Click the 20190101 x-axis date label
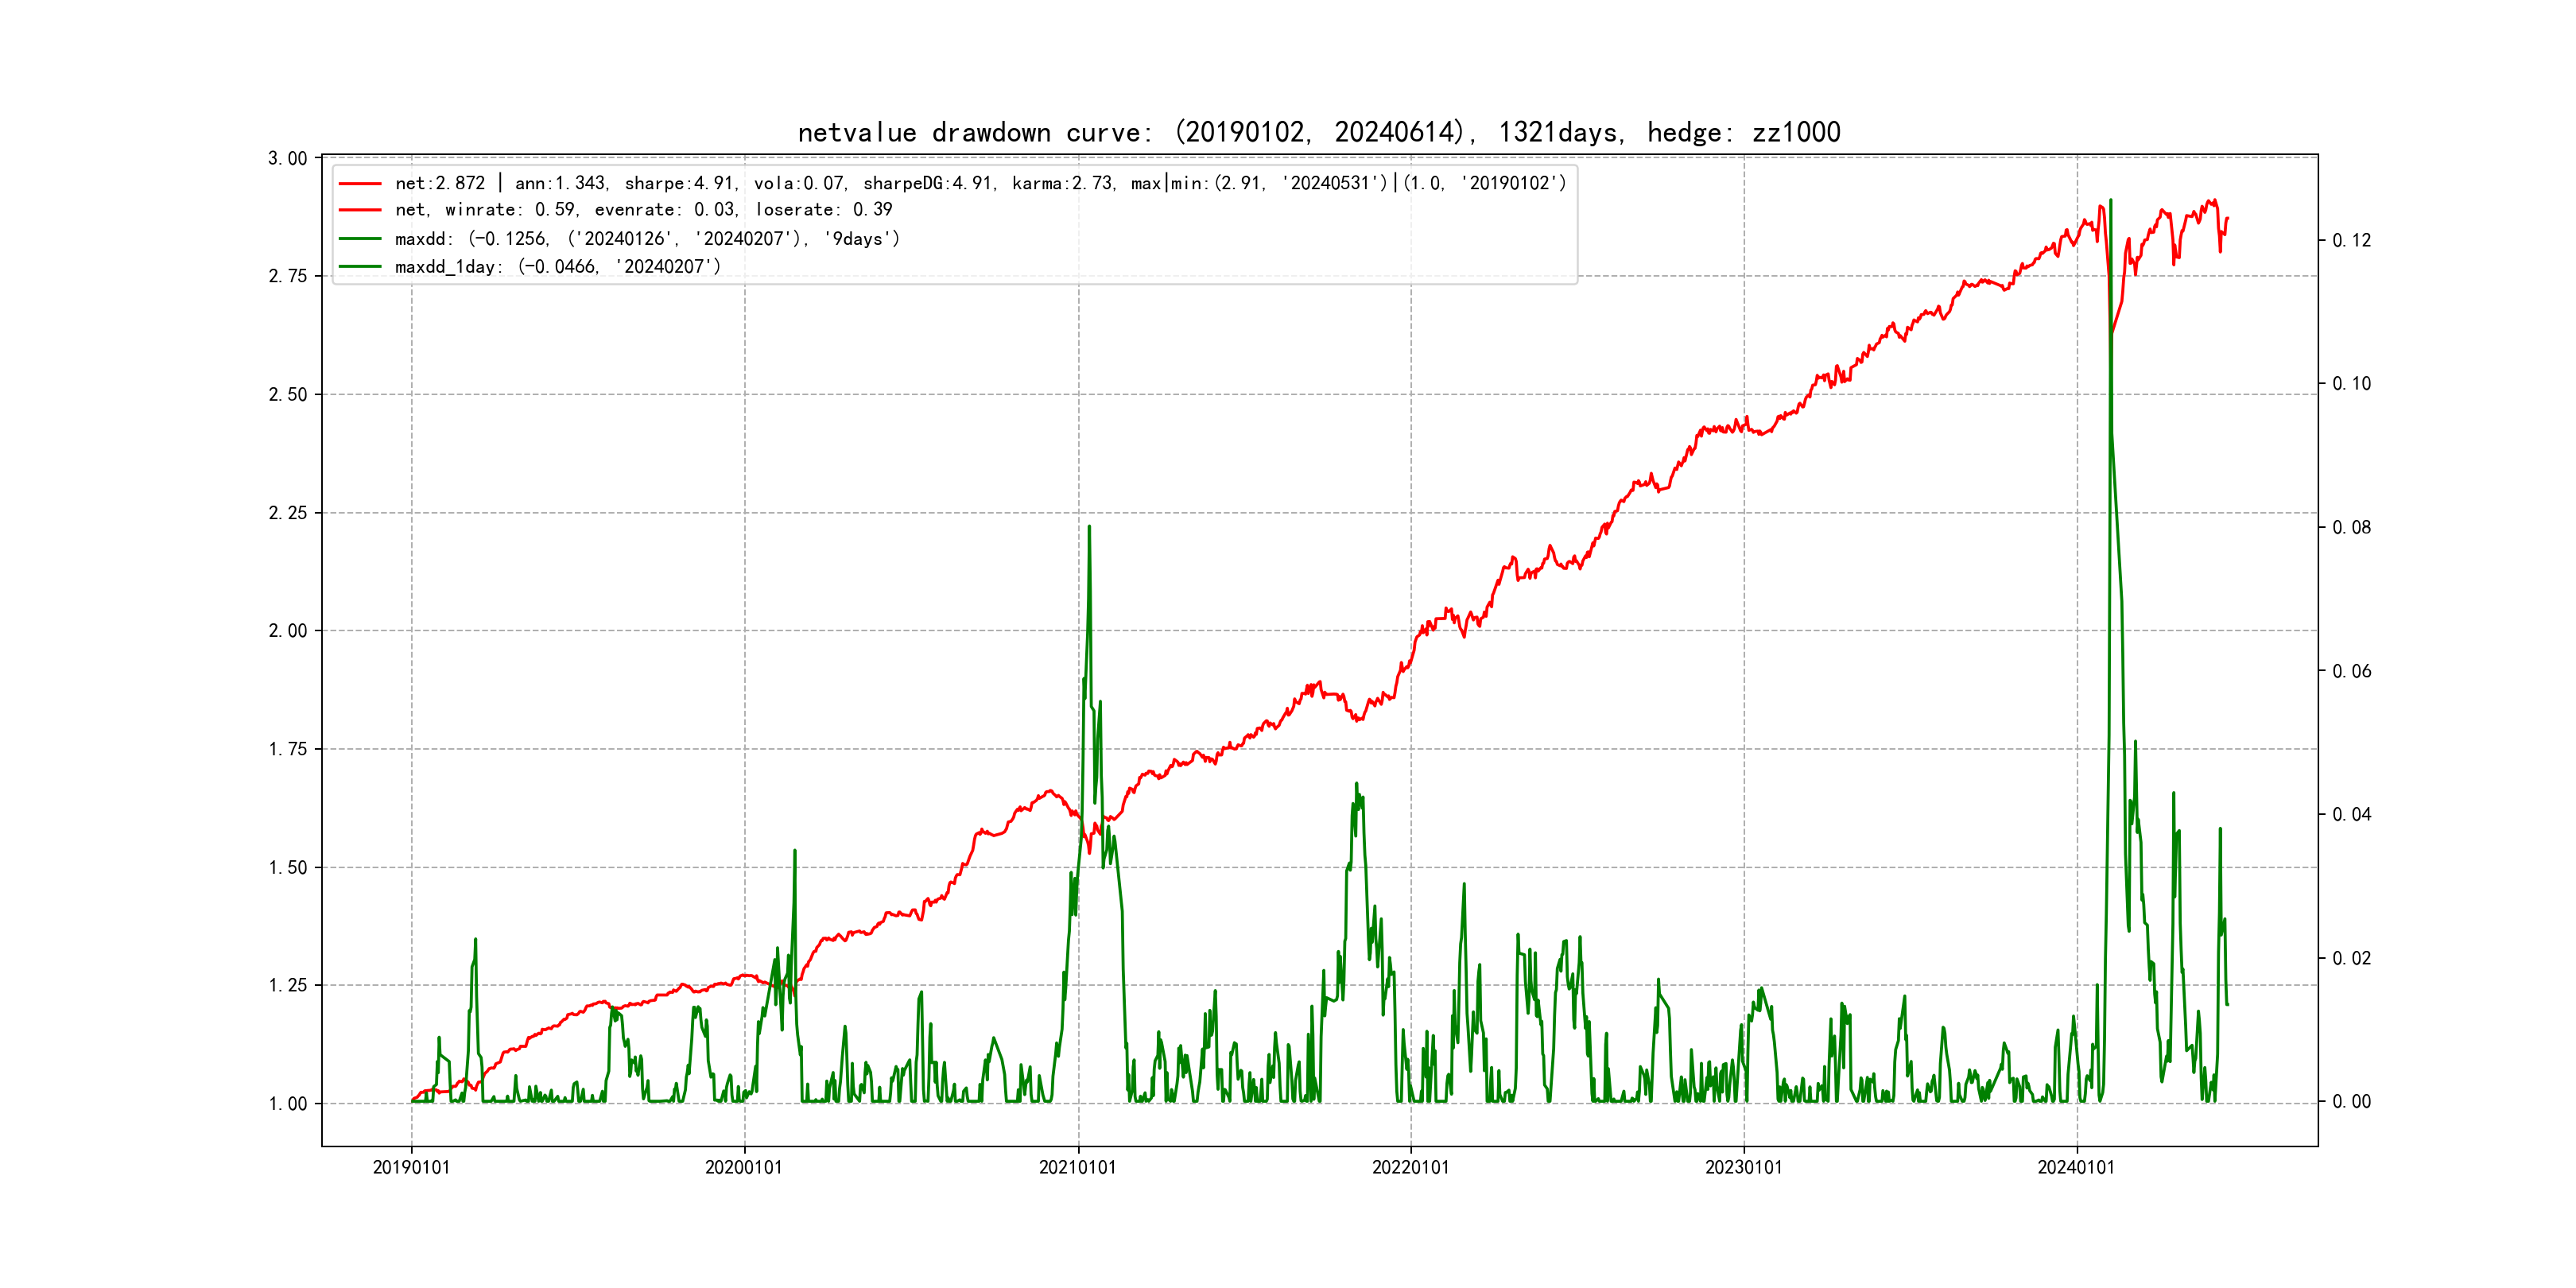Viewport: 2576px width, 1288px height. pos(411,1168)
